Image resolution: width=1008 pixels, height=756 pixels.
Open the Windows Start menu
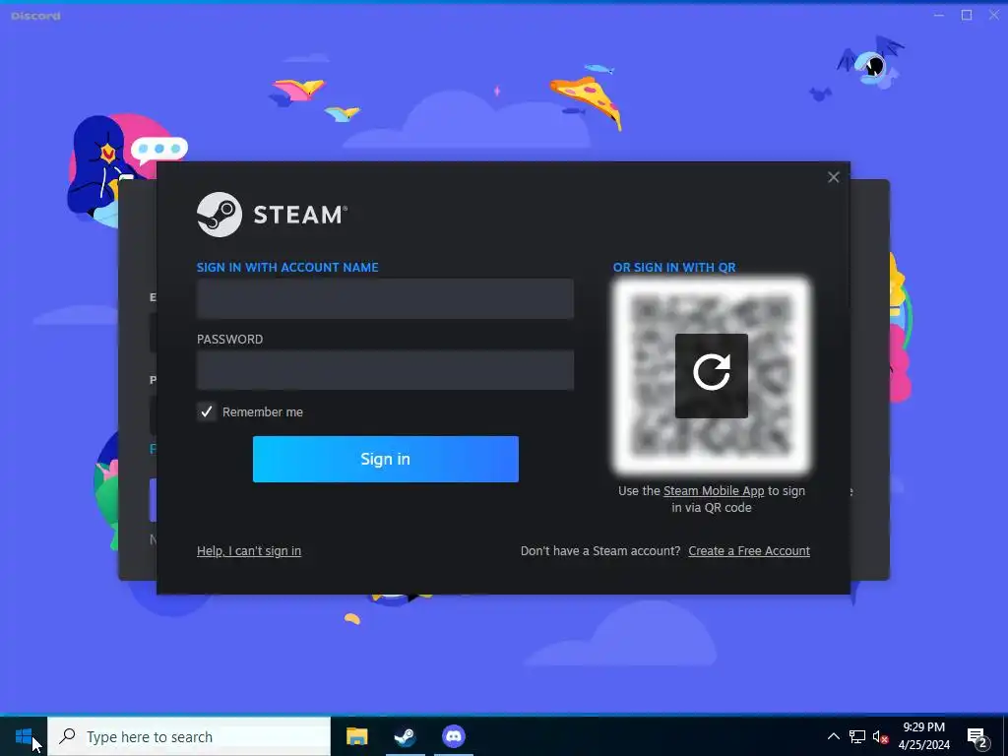(x=24, y=736)
